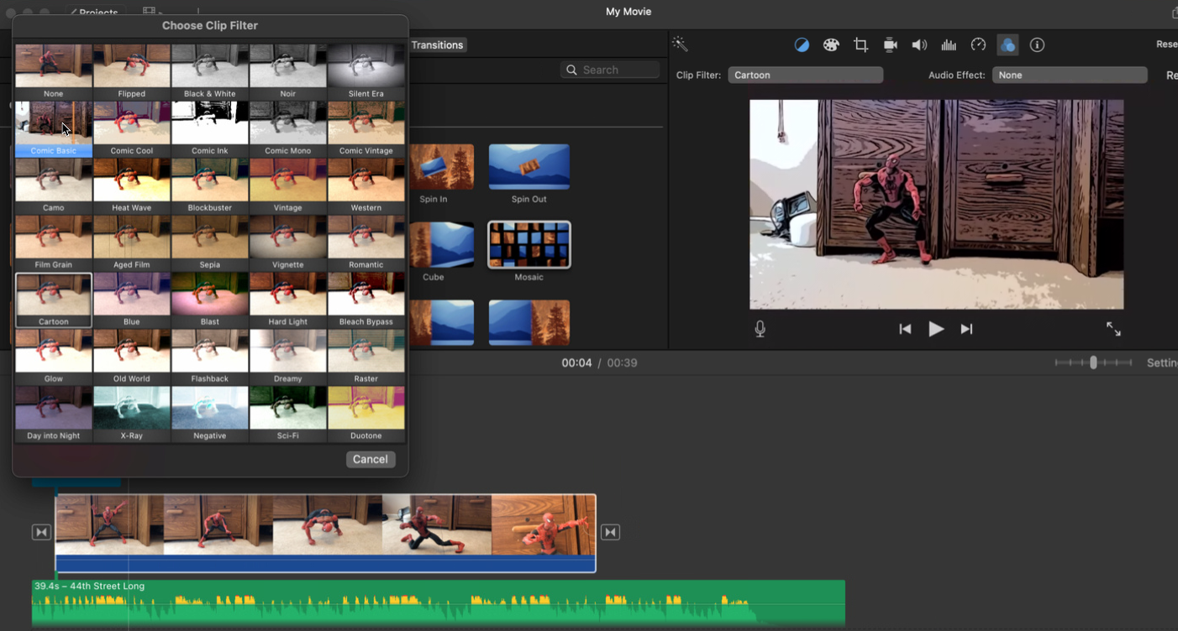Go back to Projects
The height and width of the screenshot is (631, 1178).
point(96,13)
